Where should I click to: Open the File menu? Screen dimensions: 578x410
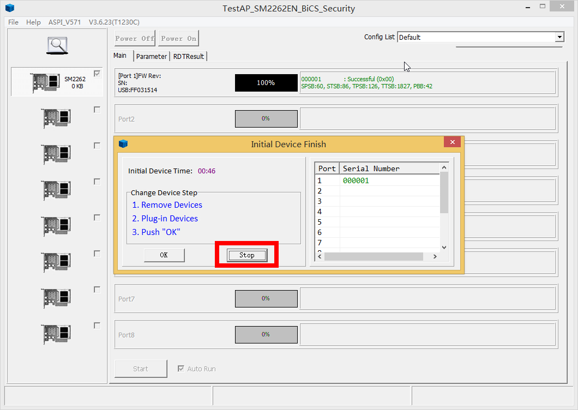click(13, 22)
